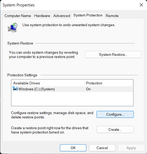Click the System Properties title bar
147x154 pixels.
[x=69, y=5]
